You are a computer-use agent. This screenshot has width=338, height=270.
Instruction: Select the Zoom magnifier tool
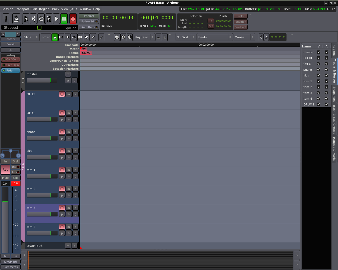coord(68,37)
